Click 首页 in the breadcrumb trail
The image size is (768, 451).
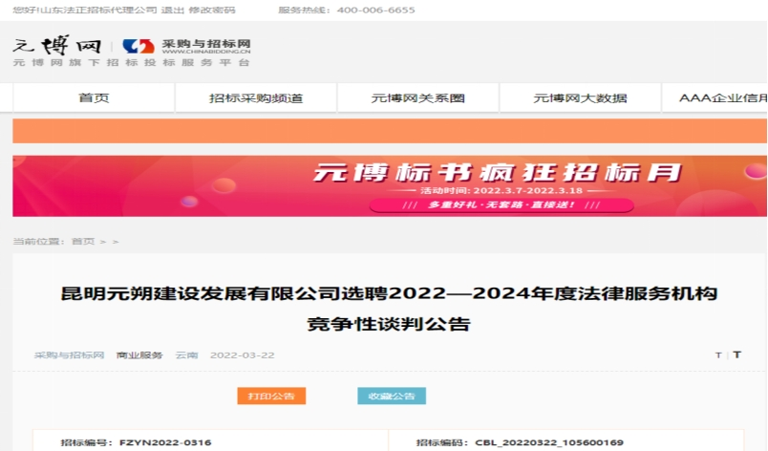click(x=83, y=242)
